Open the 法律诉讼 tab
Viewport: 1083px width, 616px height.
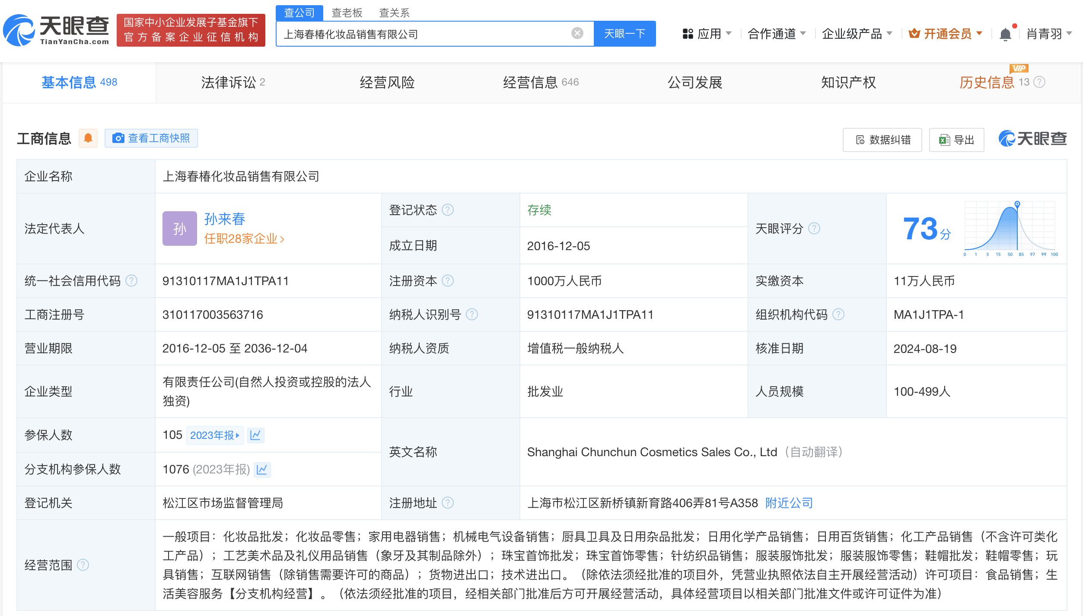click(228, 82)
